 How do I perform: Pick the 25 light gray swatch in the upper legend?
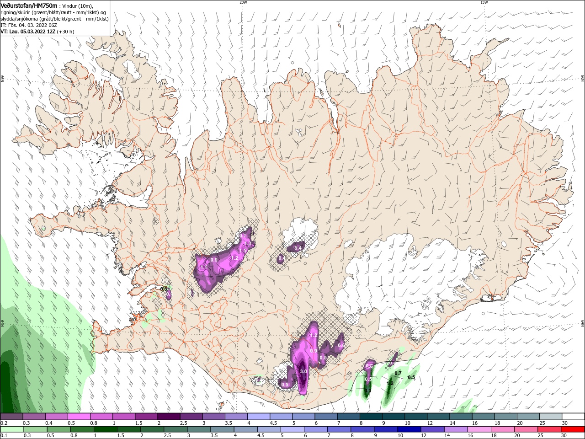coord(550,417)
